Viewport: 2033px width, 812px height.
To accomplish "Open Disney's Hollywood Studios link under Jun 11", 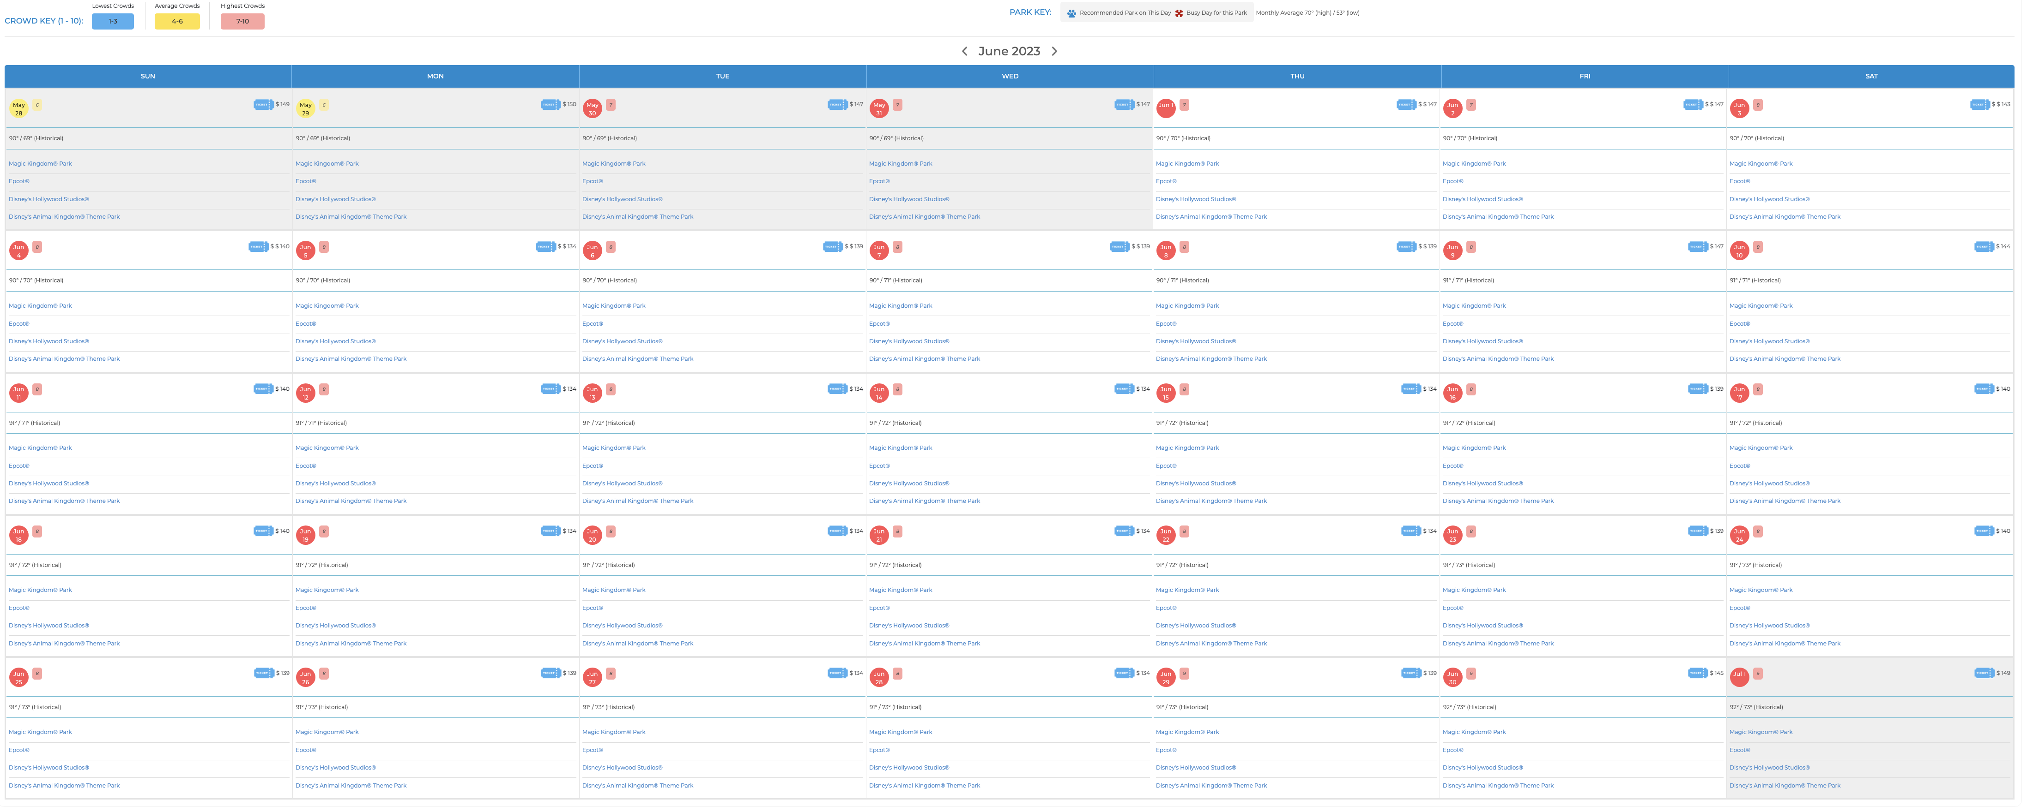I will 49,483.
